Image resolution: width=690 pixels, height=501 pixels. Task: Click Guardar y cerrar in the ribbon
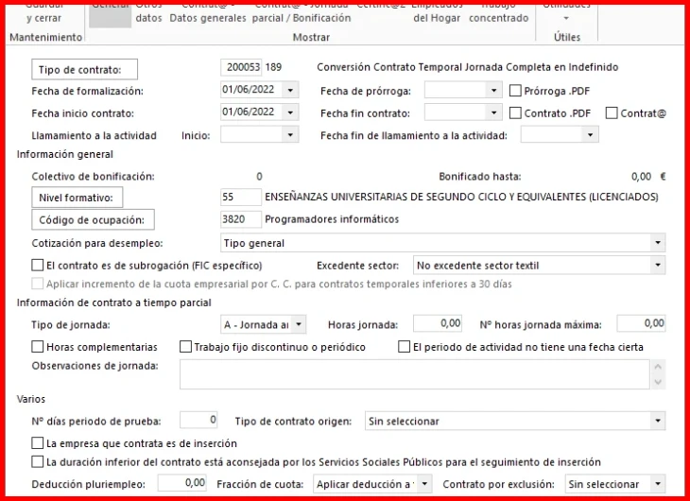click(x=44, y=14)
